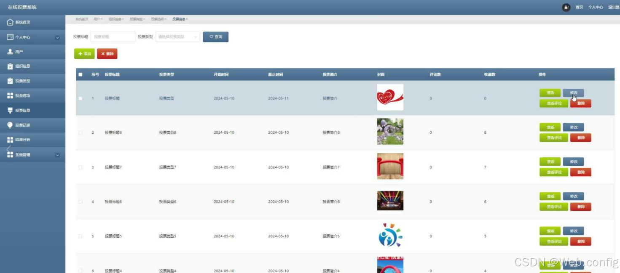The height and width of the screenshot is (273, 620).
Task: Expand the 个人中心 sidebar menu
Action: coord(56,37)
